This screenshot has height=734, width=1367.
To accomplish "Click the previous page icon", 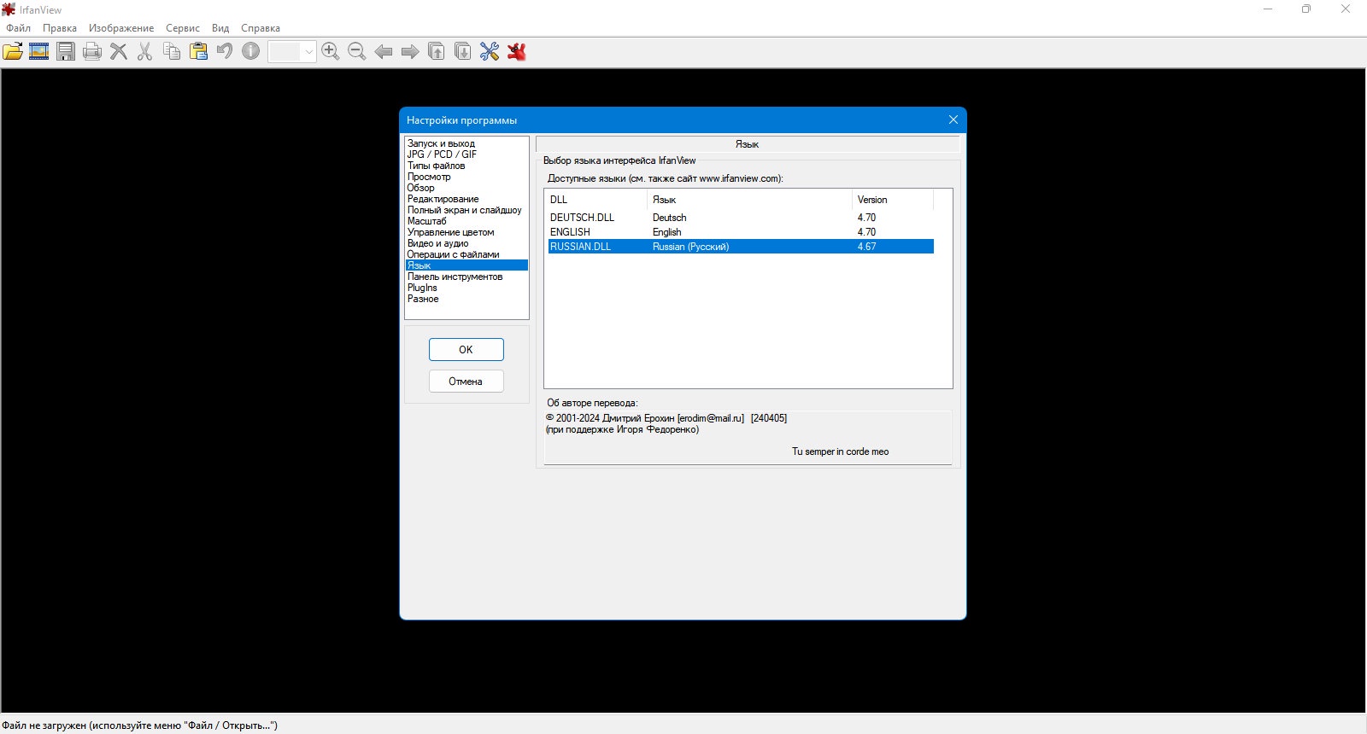I will point(437,51).
